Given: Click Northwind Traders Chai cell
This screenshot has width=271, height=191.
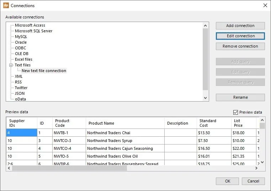Looking at the screenshot, I should pyautogui.click(x=125, y=133).
